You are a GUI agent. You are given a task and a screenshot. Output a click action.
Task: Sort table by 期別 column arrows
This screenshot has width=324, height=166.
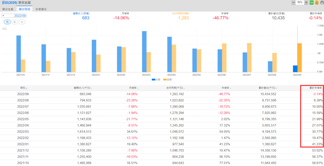coord(27,88)
